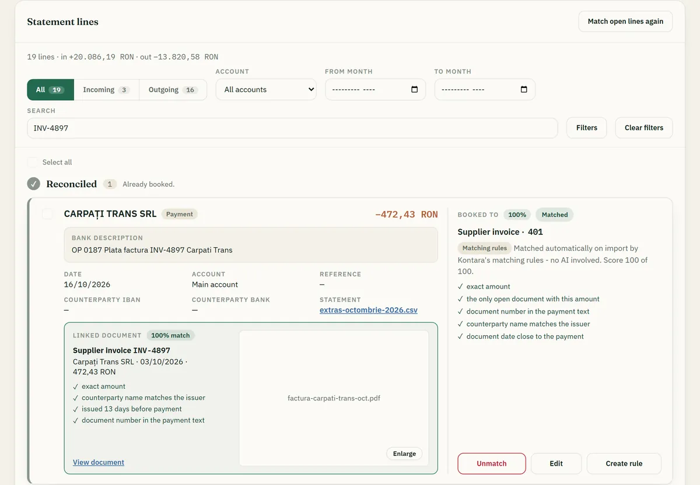Viewport: 700px width, 485px height.
Task: Click the Matched badge in Booked To
Action: [x=555, y=215]
